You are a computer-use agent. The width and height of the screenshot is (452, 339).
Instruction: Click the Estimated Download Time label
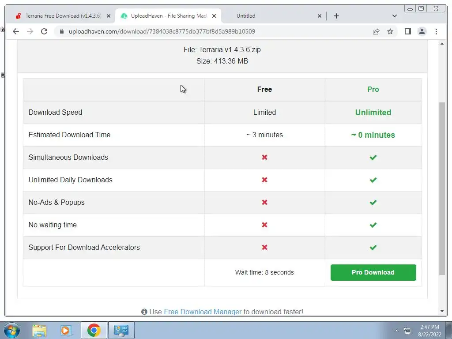pyautogui.click(x=69, y=135)
